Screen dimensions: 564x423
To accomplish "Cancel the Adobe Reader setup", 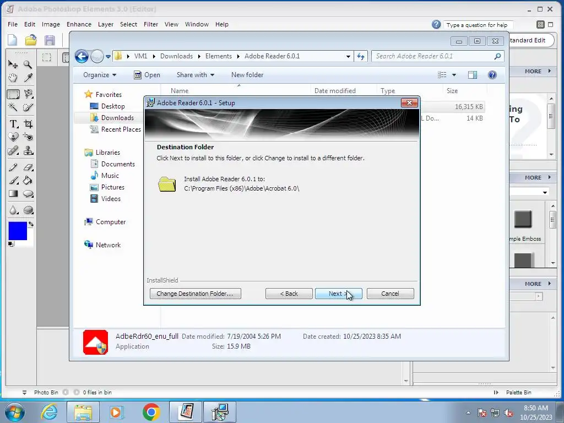I will coord(391,294).
